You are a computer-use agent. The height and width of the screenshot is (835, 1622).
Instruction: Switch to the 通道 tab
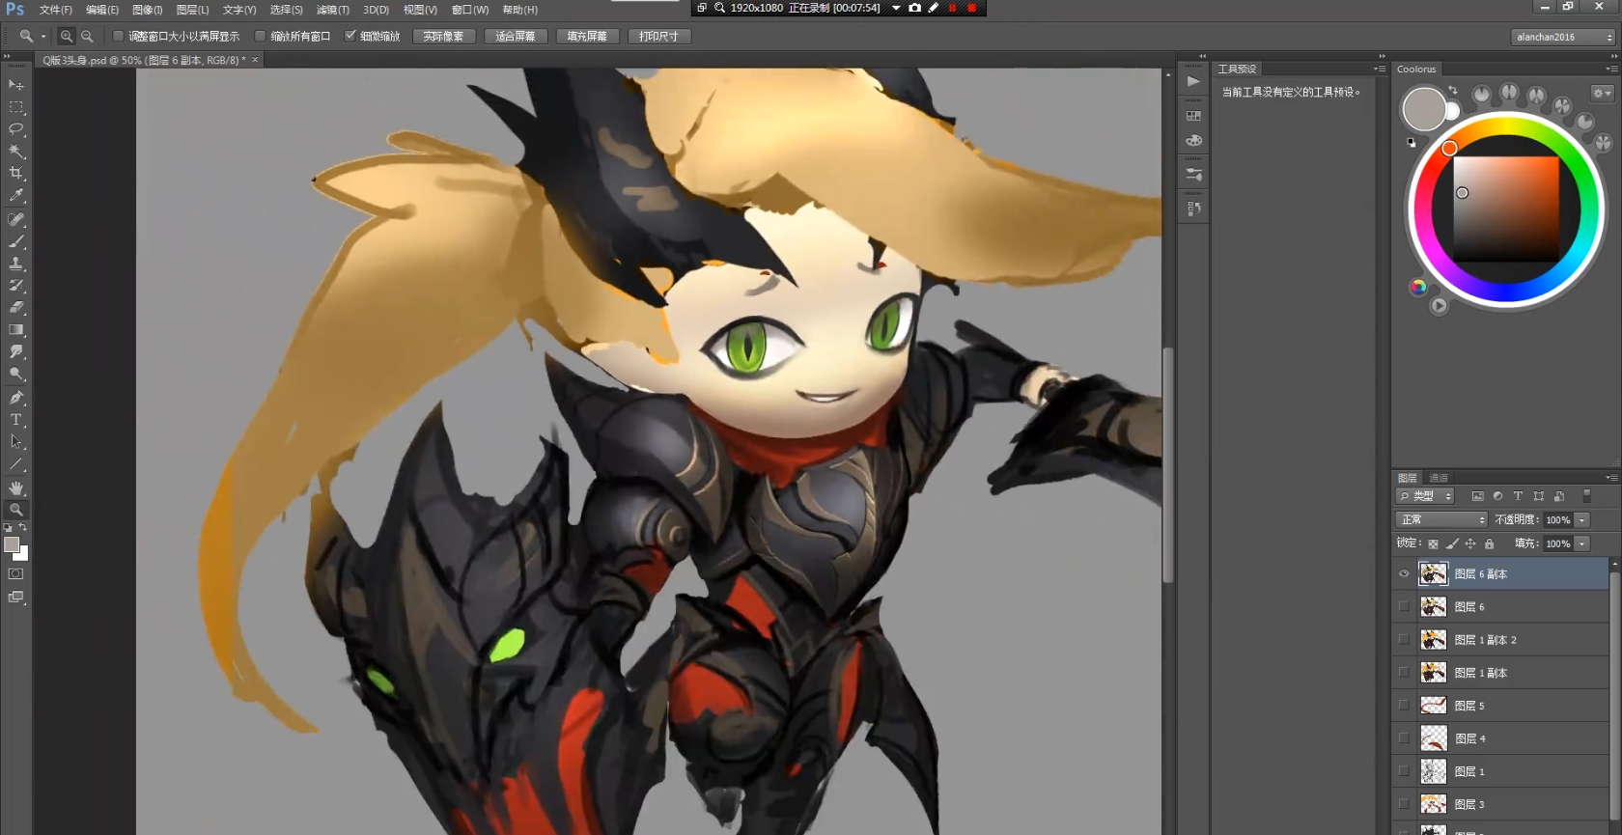[x=1439, y=478]
